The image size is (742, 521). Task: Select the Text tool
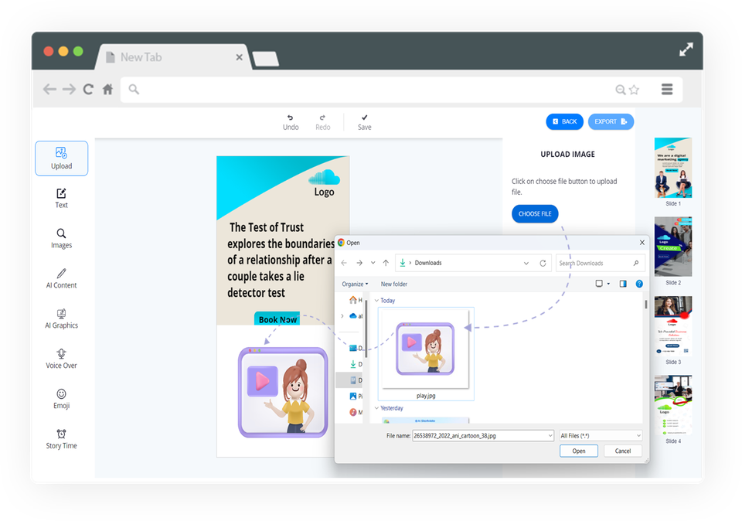pos(62,198)
